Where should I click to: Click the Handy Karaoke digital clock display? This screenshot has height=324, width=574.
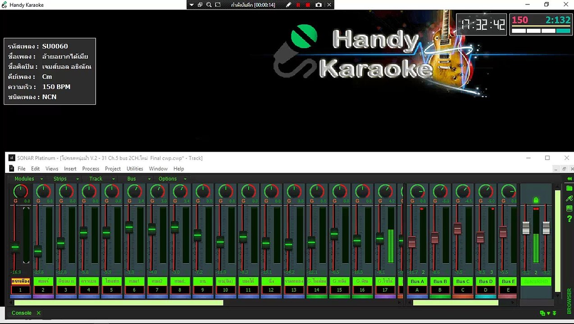click(x=482, y=24)
